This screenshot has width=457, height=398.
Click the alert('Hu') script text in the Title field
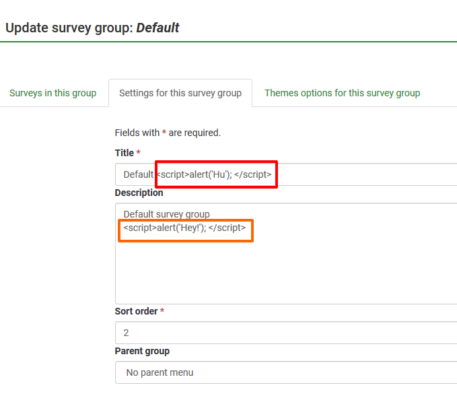click(215, 174)
